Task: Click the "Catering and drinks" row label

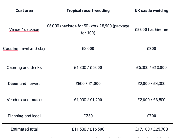Action: pos(24,67)
